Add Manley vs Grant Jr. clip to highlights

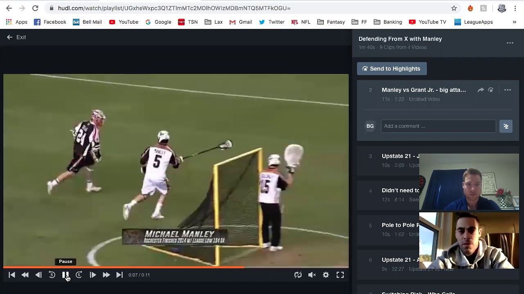point(491,90)
